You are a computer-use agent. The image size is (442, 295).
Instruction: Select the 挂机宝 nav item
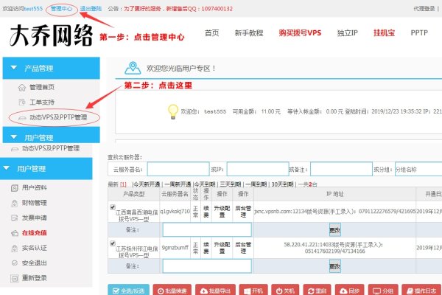click(384, 33)
